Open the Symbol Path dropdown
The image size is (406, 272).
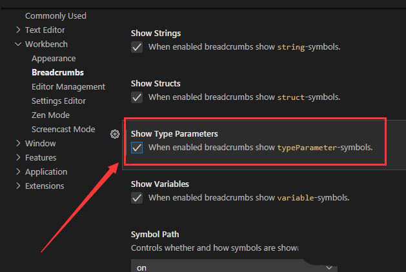pyautogui.click(x=234, y=266)
